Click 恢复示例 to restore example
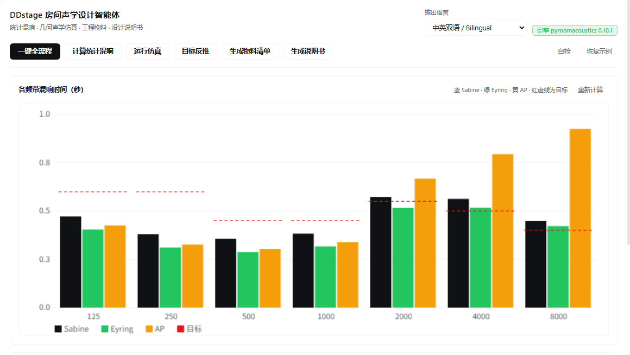Image resolution: width=630 pixels, height=355 pixels. point(599,51)
